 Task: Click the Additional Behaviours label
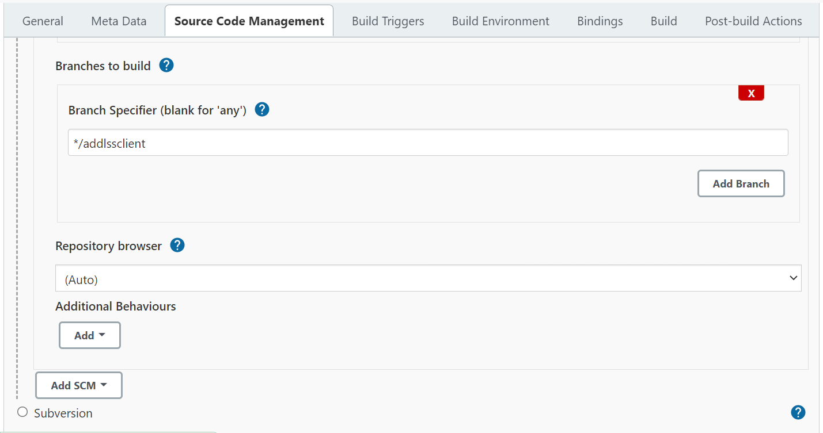click(x=116, y=306)
